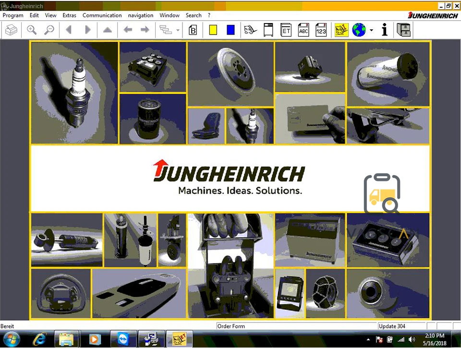Open the Window menu
Image resolution: width=461 pixels, height=348 pixels.
[x=170, y=15]
